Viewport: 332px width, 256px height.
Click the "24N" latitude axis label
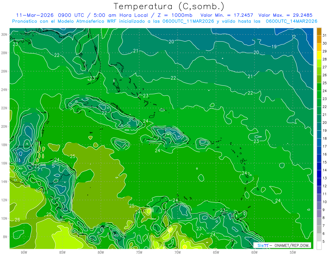pyautogui.click(x=4, y=90)
